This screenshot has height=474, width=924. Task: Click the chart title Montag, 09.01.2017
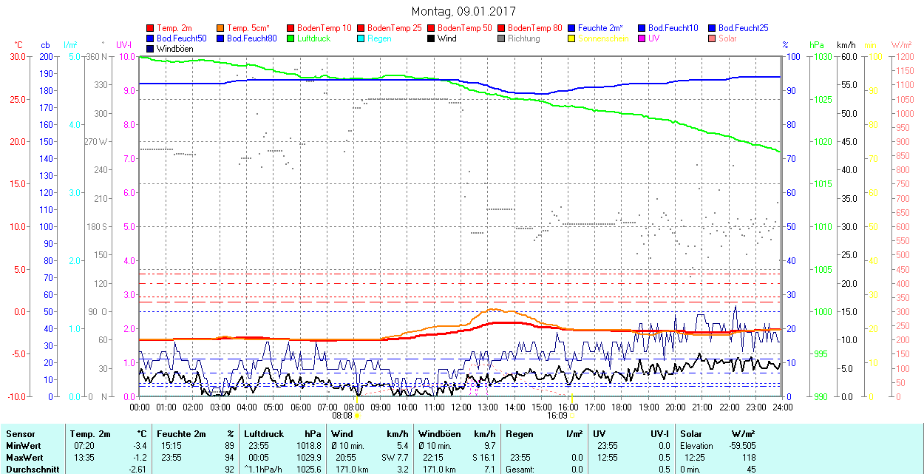[x=463, y=11]
